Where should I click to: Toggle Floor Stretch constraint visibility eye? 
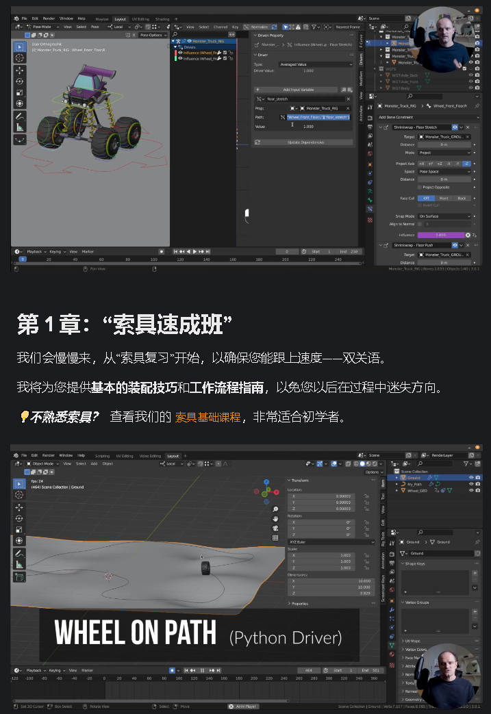(x=455, y=127)
